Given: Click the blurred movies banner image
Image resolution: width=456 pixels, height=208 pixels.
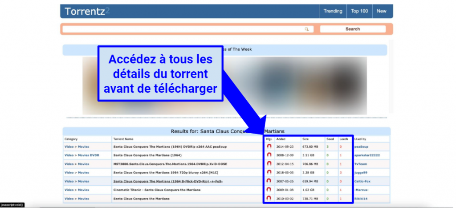Looking at the screenshot, I should click(x=224, y=86).
